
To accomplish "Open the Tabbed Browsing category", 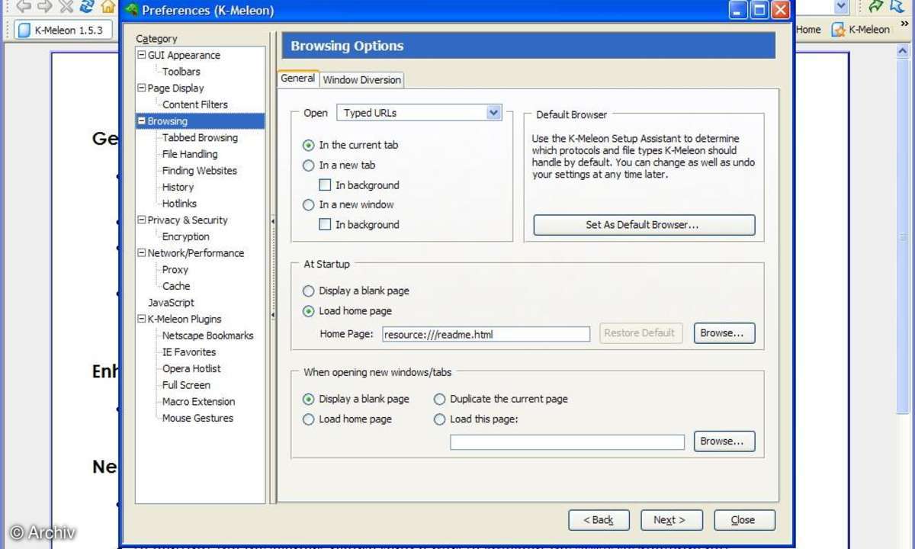I will click(200, 137).
